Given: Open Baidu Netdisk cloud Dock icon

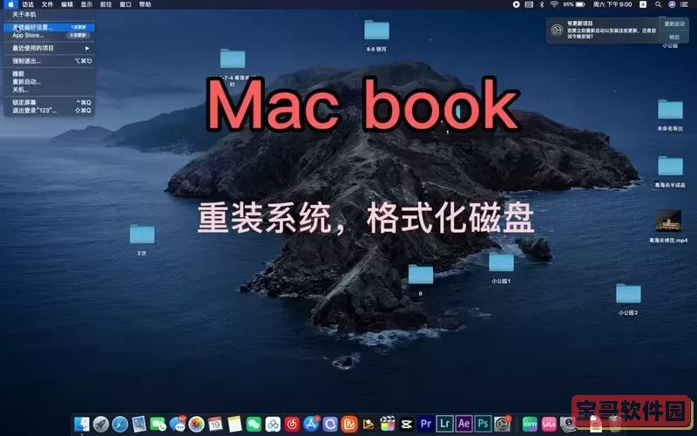Looking at the screenshot, I should pyautogui.click(x=273, y=424).
